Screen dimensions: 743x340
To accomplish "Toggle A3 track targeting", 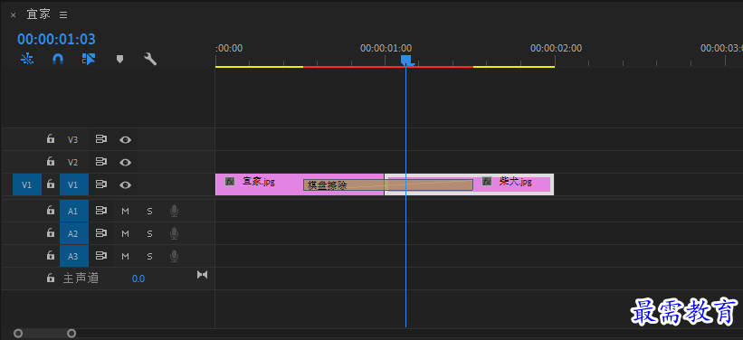I will (74, 256).
